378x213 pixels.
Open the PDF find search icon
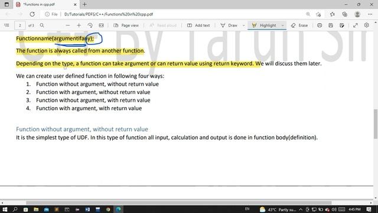[x=42, y=25]
